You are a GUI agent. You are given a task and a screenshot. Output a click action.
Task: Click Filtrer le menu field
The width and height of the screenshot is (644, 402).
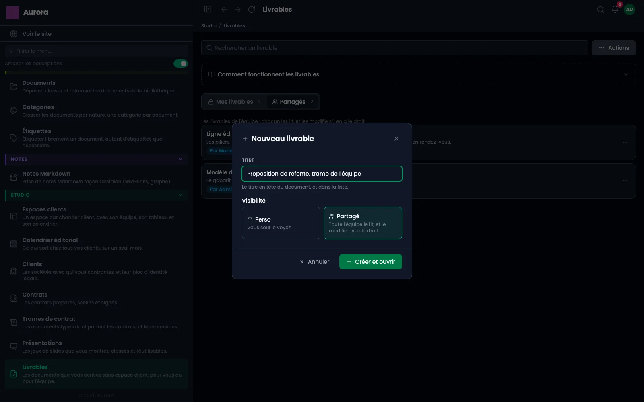[97, 51]
